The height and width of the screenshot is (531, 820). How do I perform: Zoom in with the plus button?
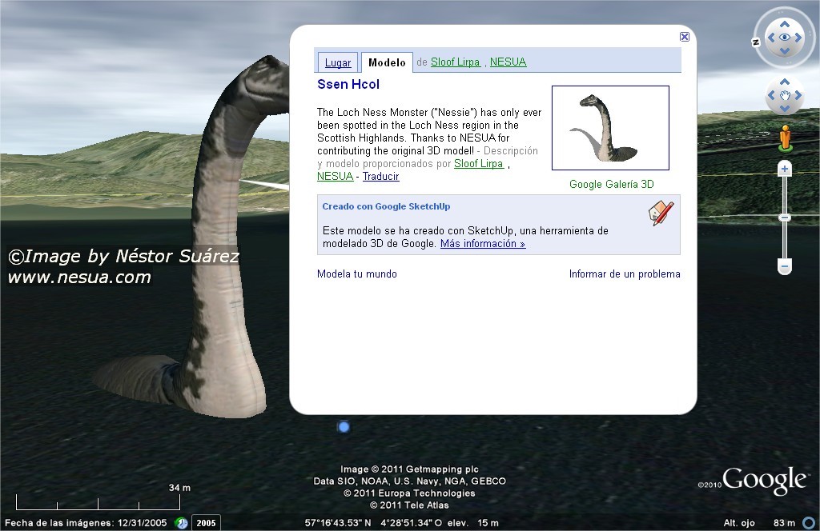(785, 169)
